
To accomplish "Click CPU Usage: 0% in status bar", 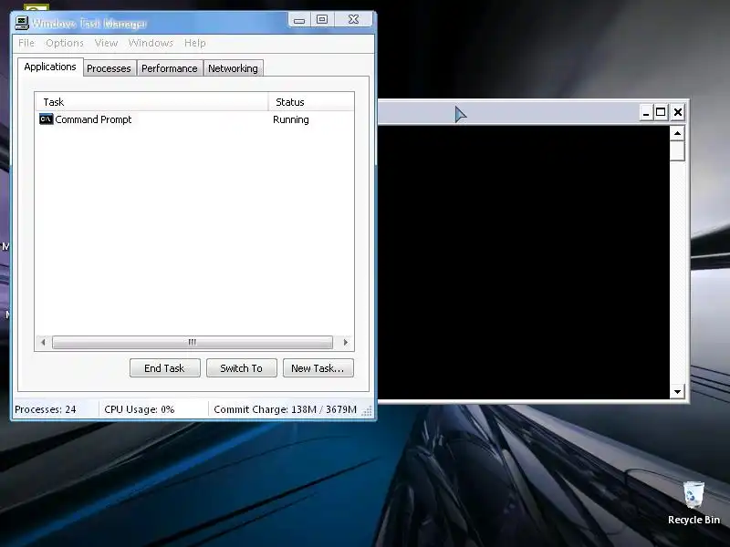I will pyautogui.click(x=140, y=409).
